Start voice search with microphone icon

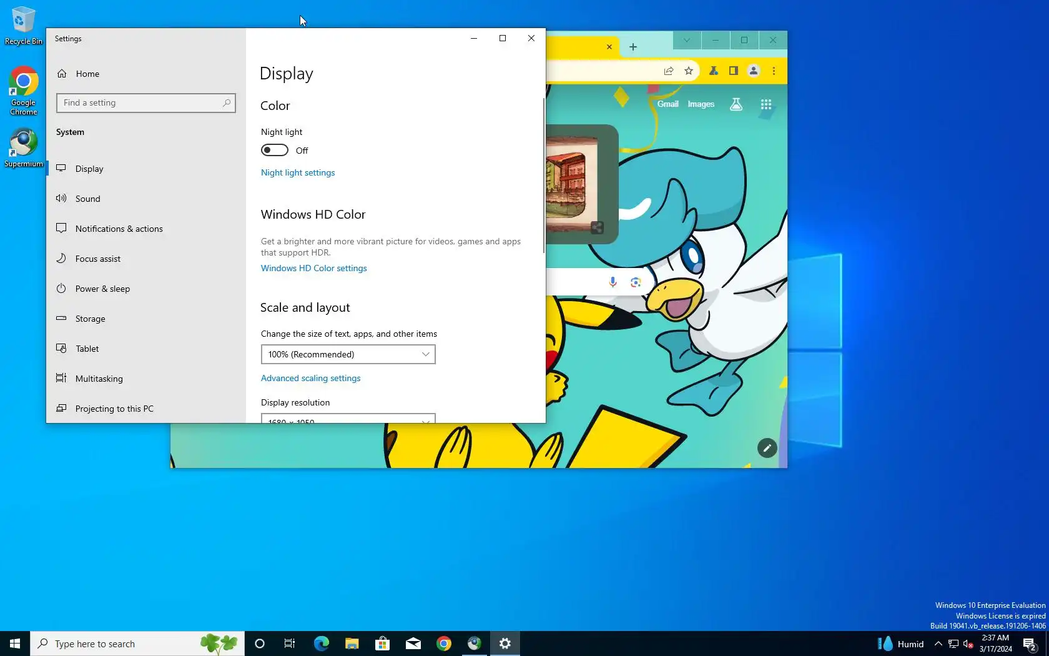[613, 282]
